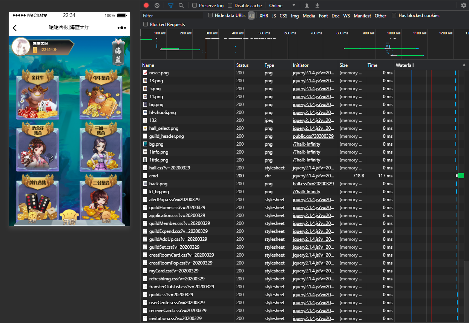The height and width of the screenshot is (323, 469).
Task: Open the network search magnifier
Action: coord(181,5)
